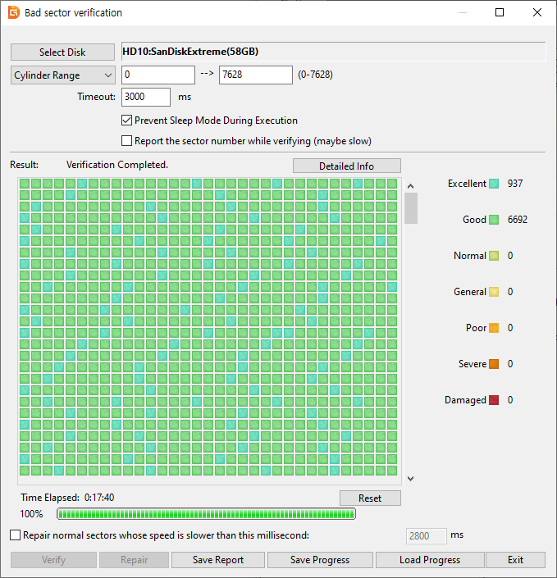Open Detailed Info

tap(347, 166)
